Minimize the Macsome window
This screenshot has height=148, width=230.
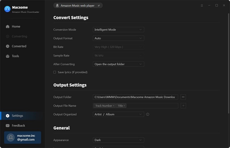click(209, 5)
